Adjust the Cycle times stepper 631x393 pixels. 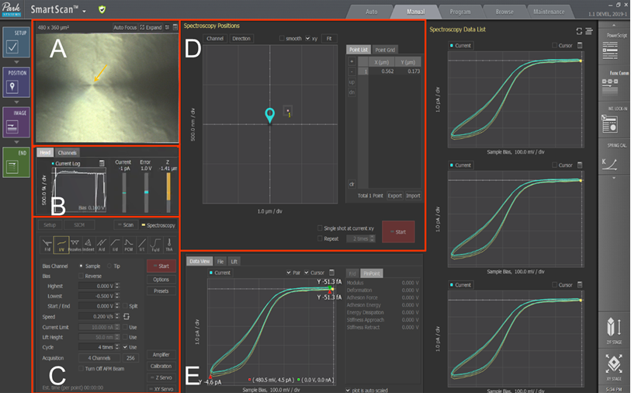(x=117, y=346)
